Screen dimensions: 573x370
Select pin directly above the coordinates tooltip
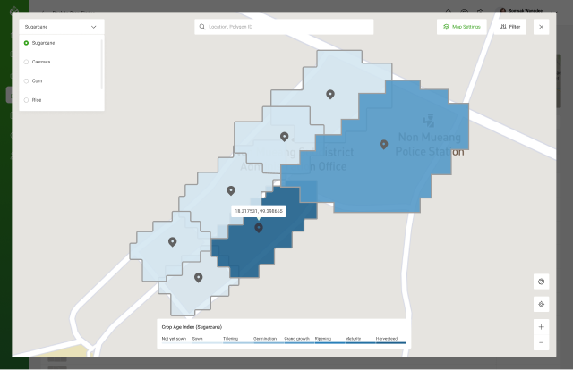[231, 190]
